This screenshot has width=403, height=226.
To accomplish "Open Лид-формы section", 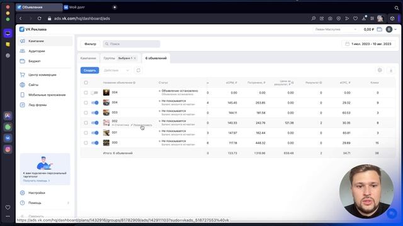I will click(x=38, y=105).
